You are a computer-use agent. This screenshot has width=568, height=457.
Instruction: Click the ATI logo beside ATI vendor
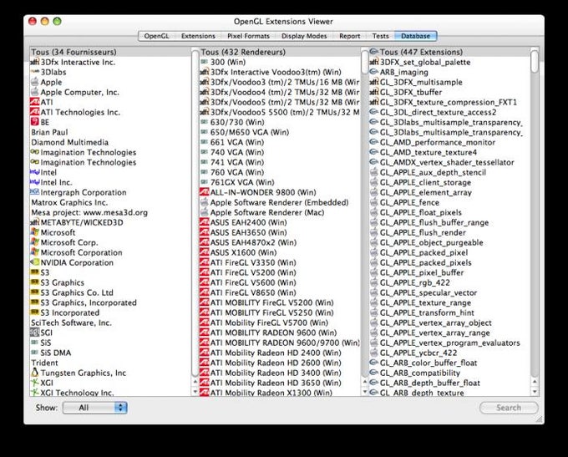pyautogui.click(x=35, y=102)
